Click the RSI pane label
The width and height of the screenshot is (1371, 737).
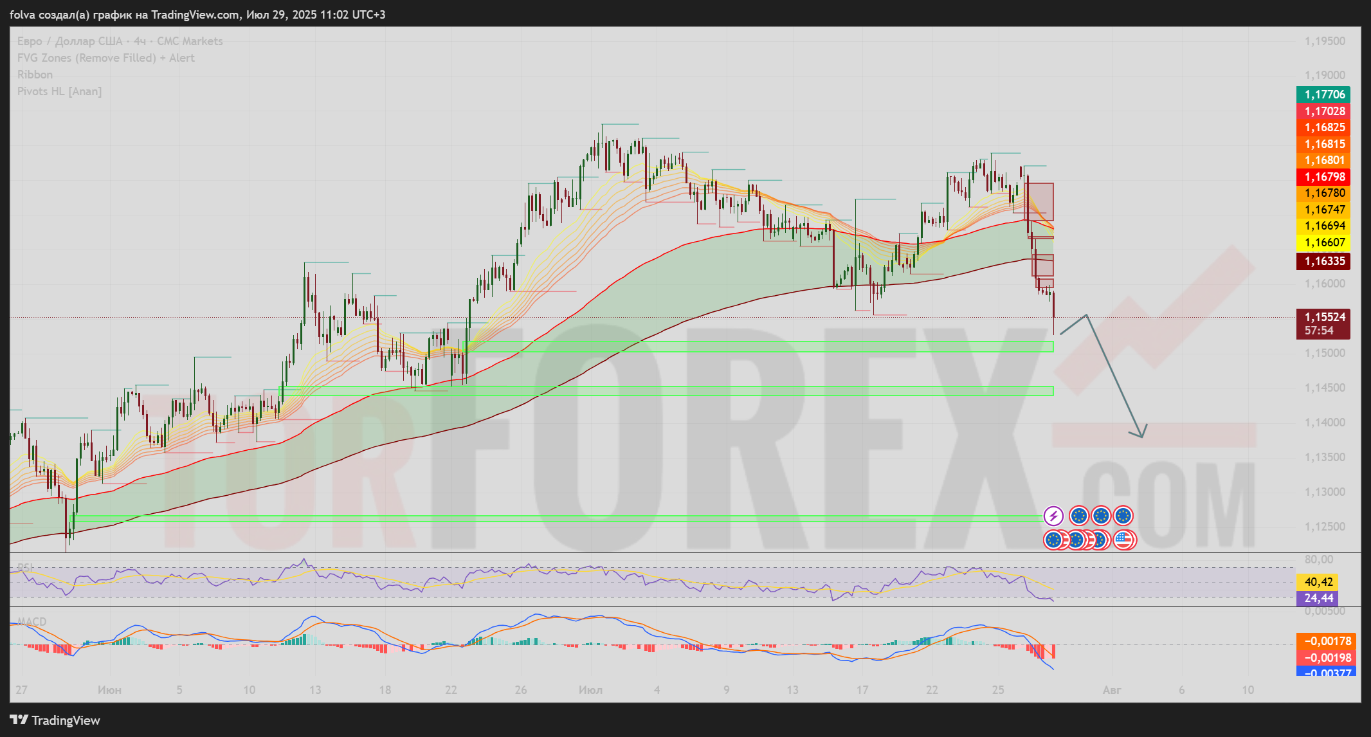[25, 567]
